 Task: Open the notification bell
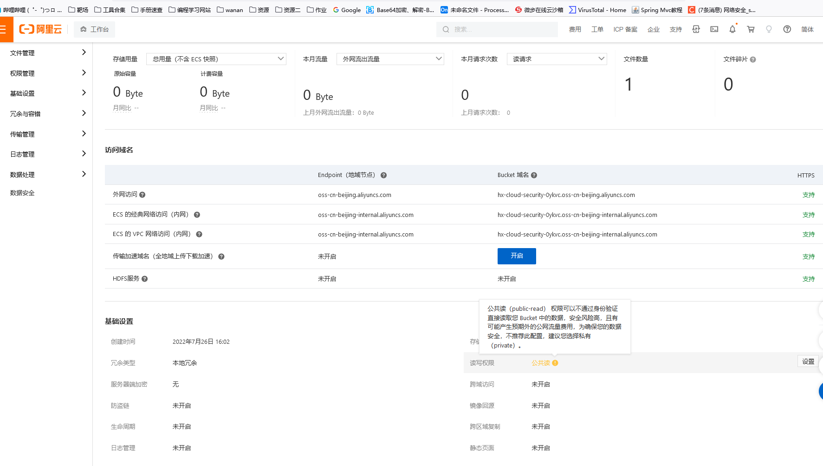[732, 29]
